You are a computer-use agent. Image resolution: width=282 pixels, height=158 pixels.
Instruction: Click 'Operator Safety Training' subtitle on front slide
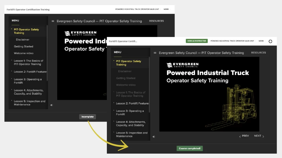pyautogui.click(x=197, y=81)
